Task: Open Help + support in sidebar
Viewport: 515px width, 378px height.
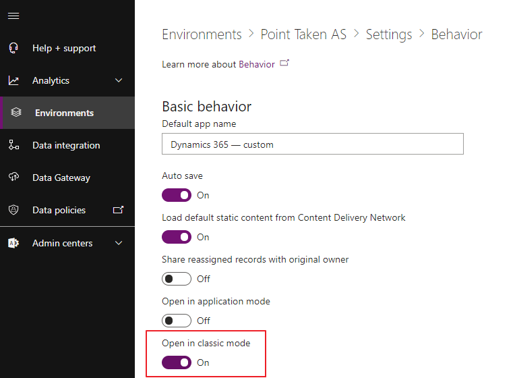Action: [67, 48]
